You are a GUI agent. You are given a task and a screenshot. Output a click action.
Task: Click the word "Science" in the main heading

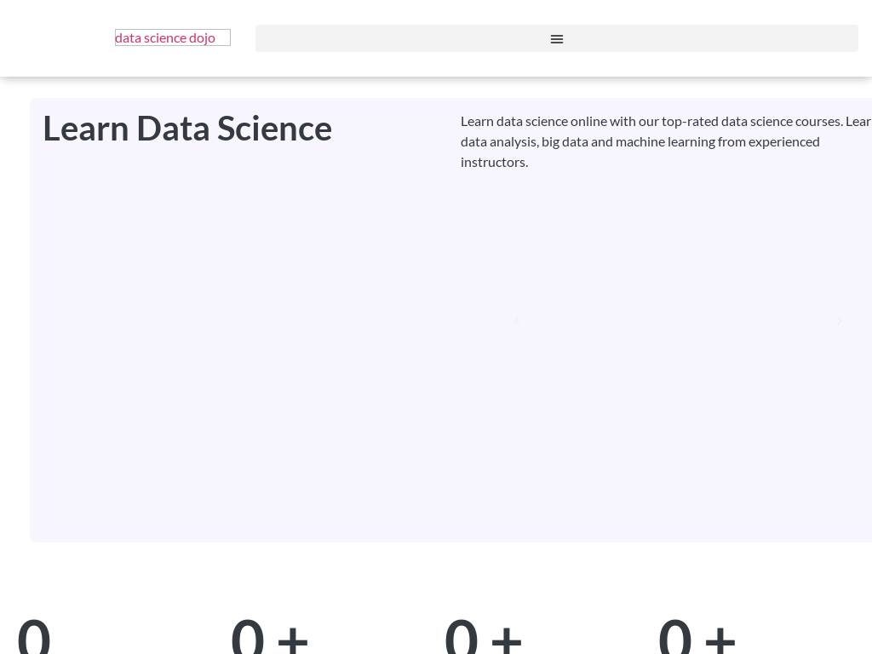pyautogui.click(x=274, y=129)
